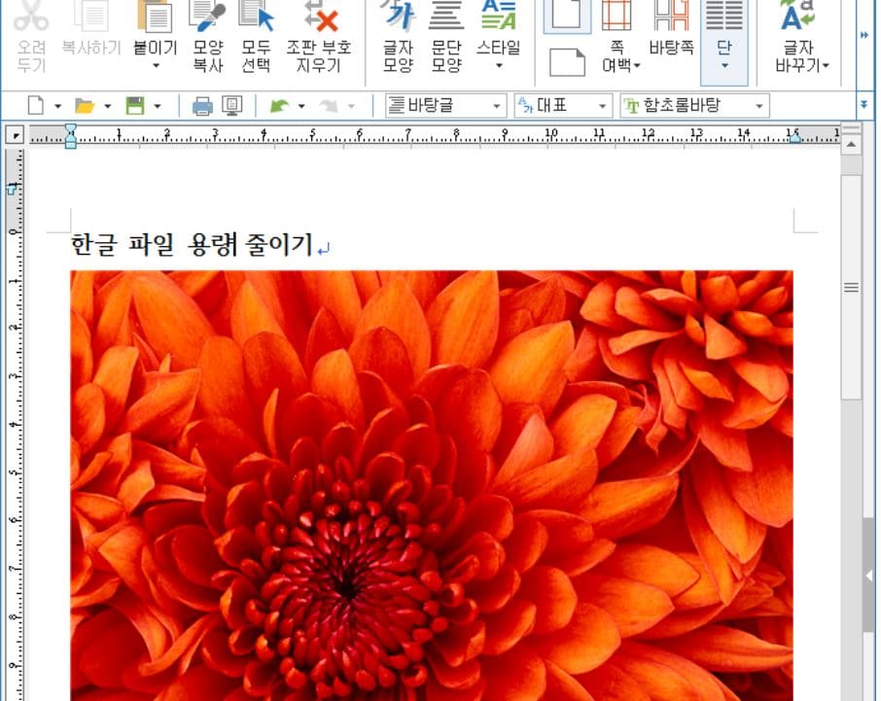
Task: Open Paragraph Shape (문단 모양) dialog
Action: tap(446, 37)
